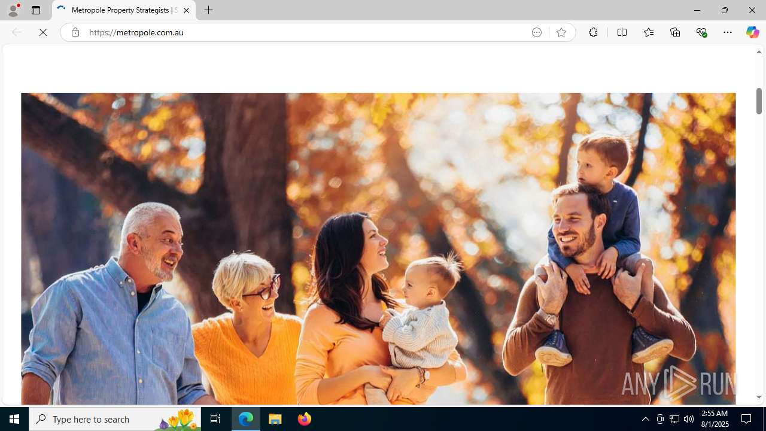The height and width of the screenshot is (431, 766).
Task: Open the Copilot sidebar icon
Action: tap(752, 32)
